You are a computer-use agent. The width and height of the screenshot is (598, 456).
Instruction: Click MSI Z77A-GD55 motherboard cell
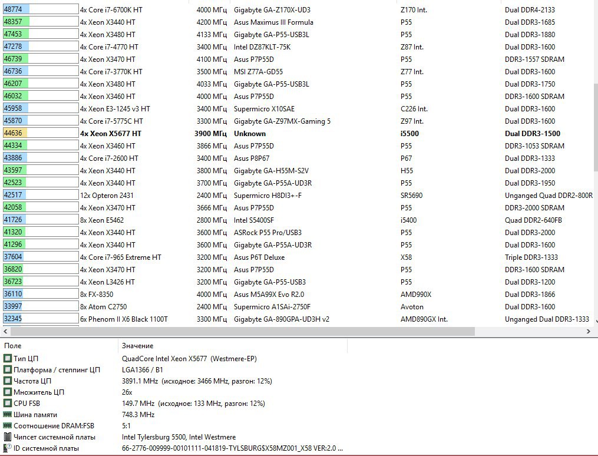[258, 72]
